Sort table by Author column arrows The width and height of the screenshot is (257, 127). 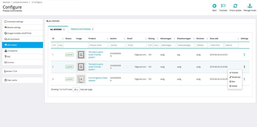coord(124,38)
